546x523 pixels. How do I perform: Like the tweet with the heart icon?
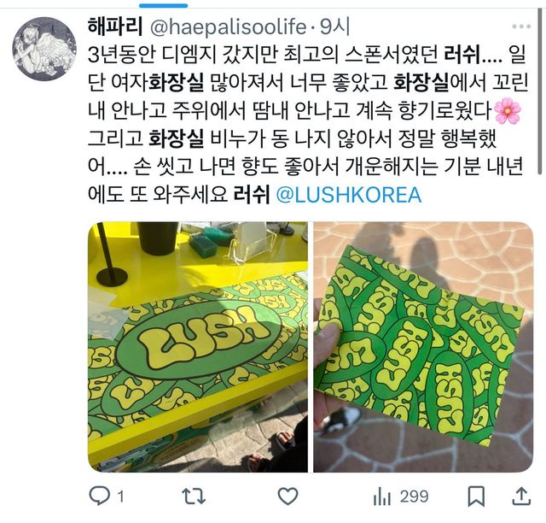288,496
